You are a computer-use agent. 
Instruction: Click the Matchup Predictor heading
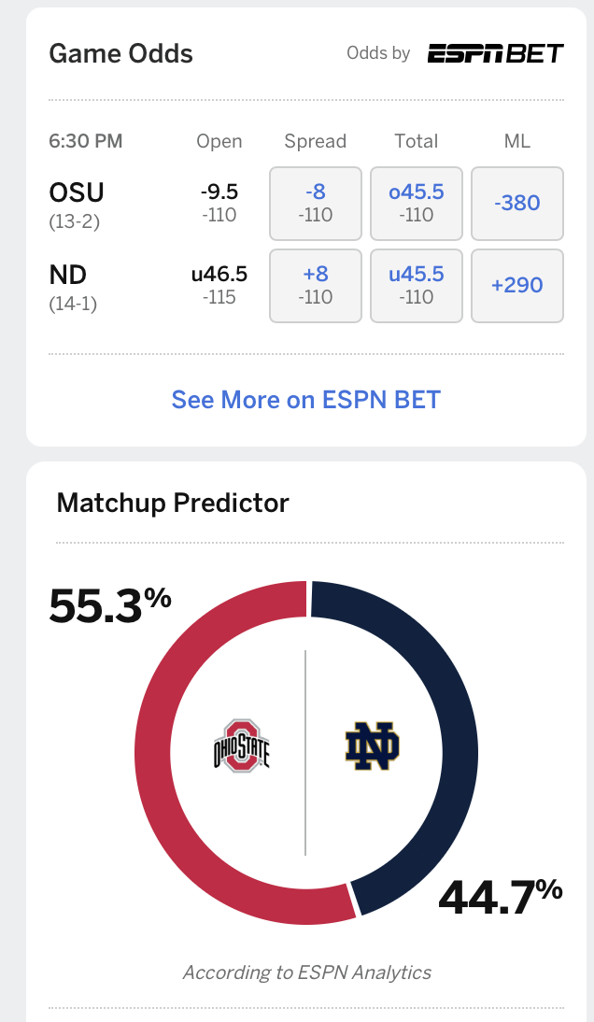point(173,503)
